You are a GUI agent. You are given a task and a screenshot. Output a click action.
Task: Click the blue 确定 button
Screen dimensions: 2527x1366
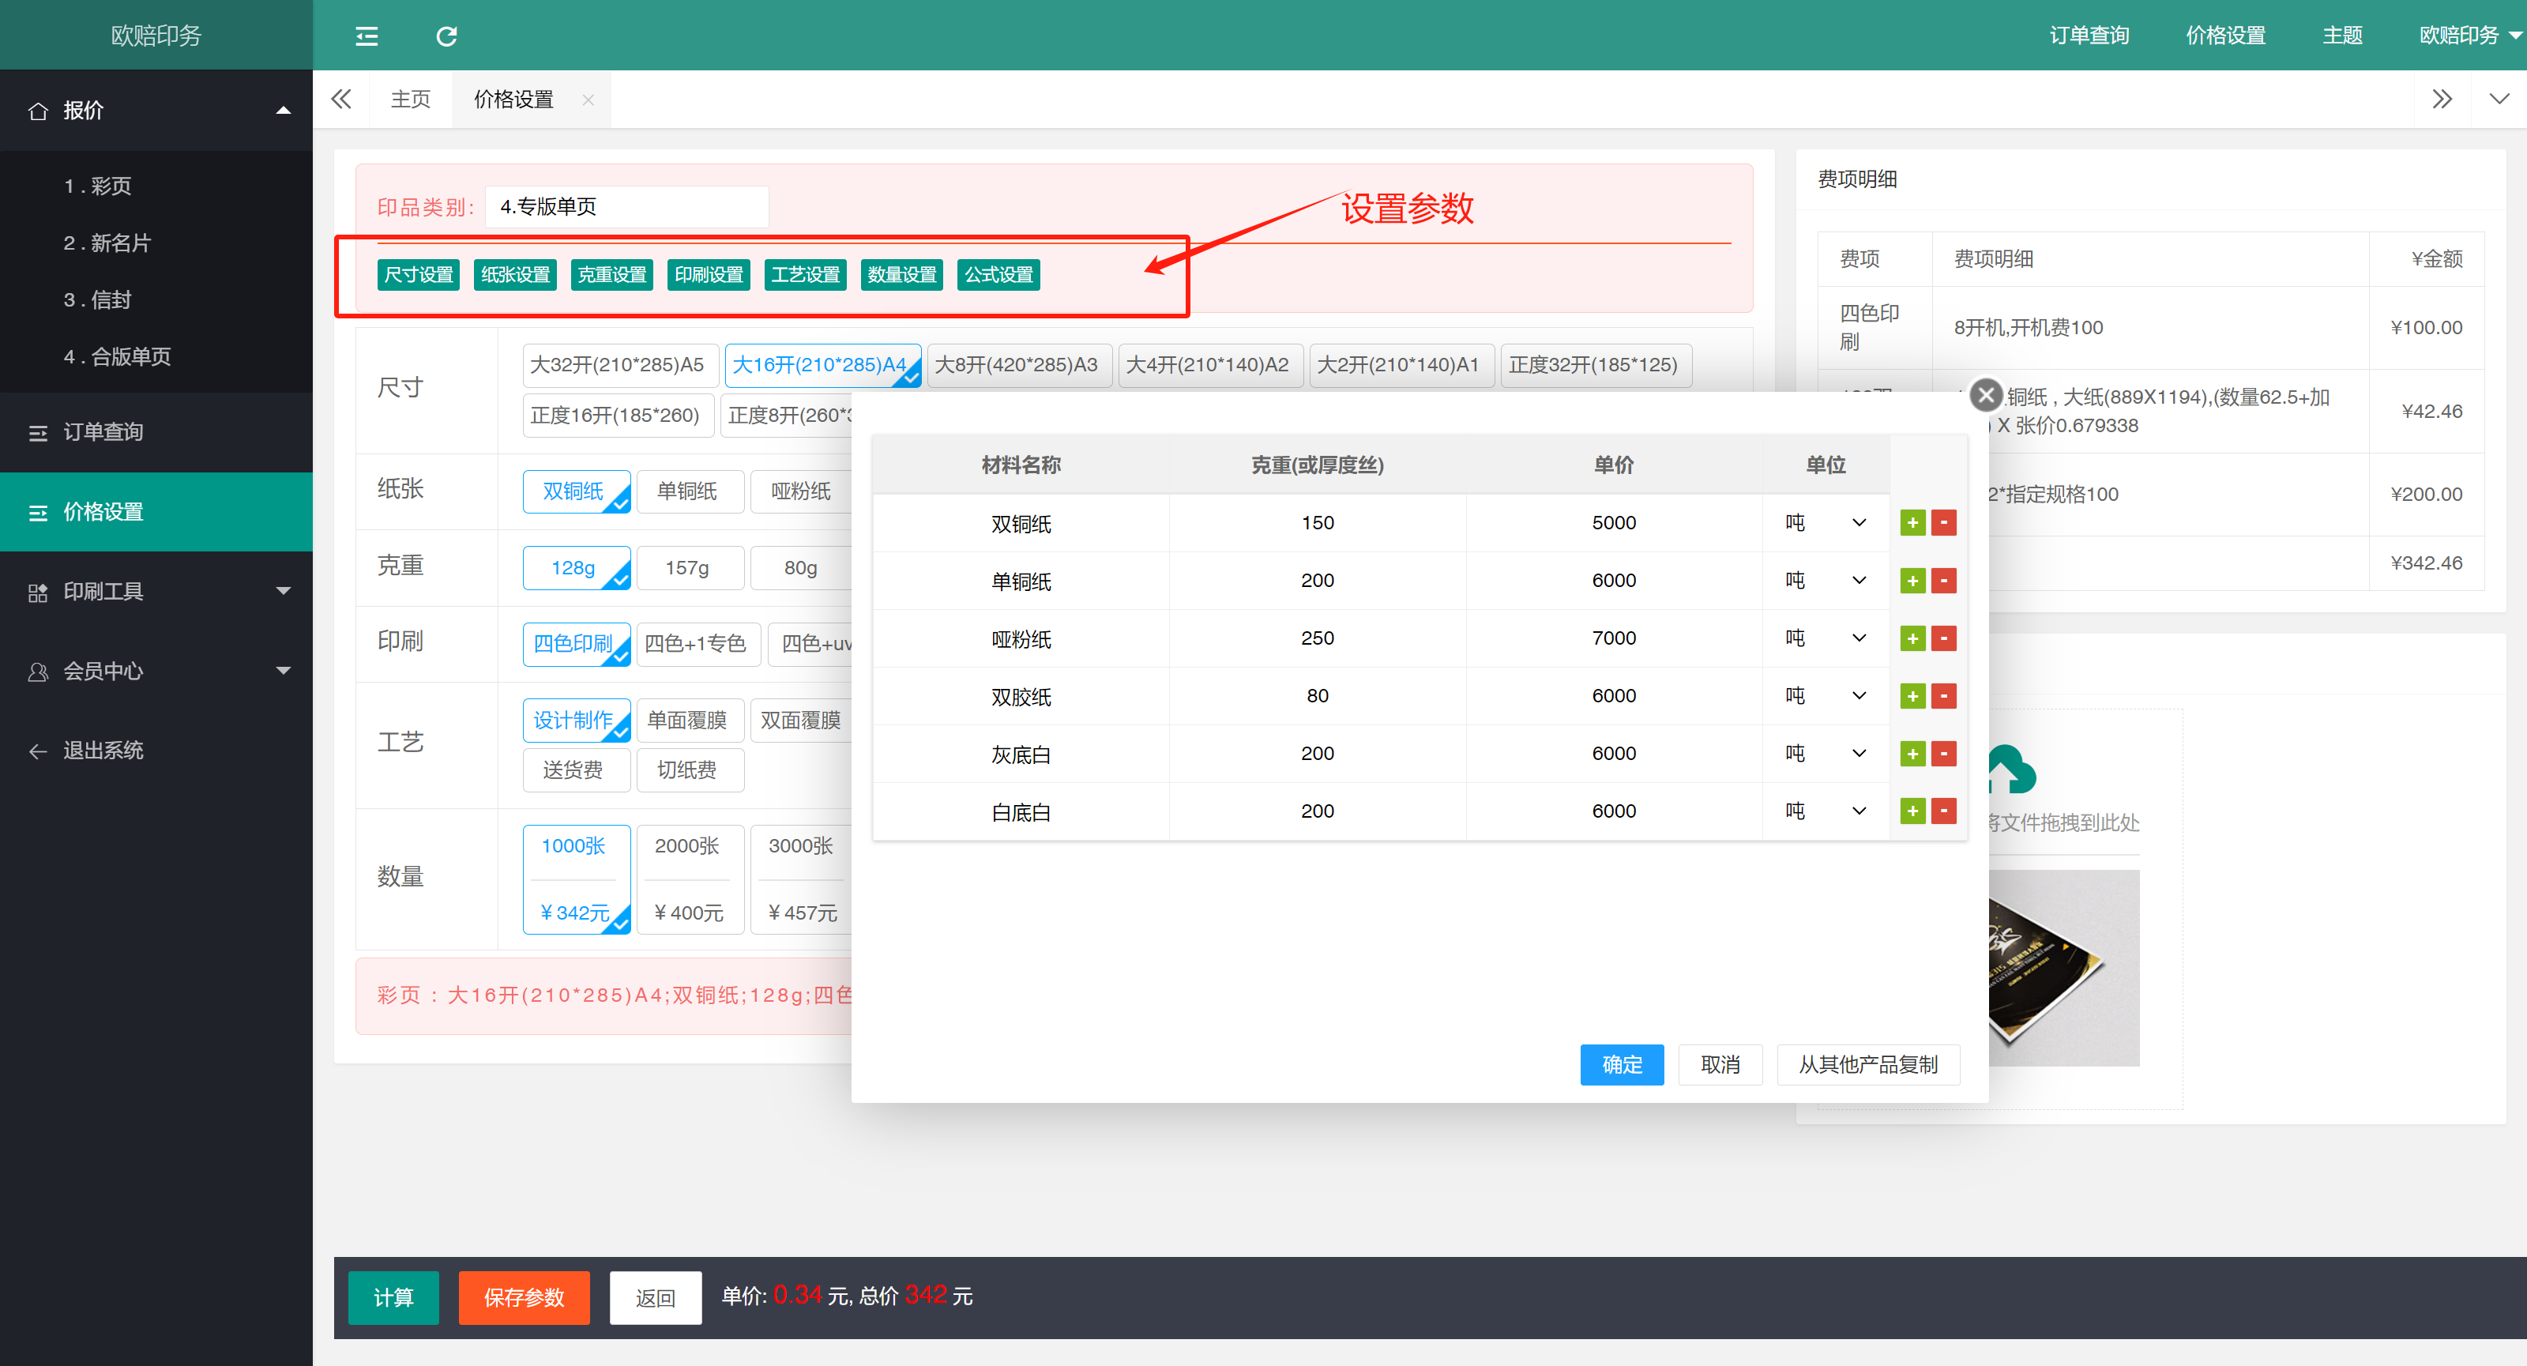(x=1621, y=1063)
